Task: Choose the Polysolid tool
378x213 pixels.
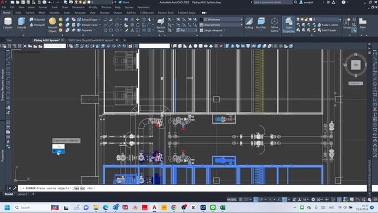Action: (x=37, y=20)
